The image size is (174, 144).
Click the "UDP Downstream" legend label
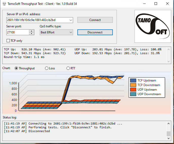click(149, 94)
